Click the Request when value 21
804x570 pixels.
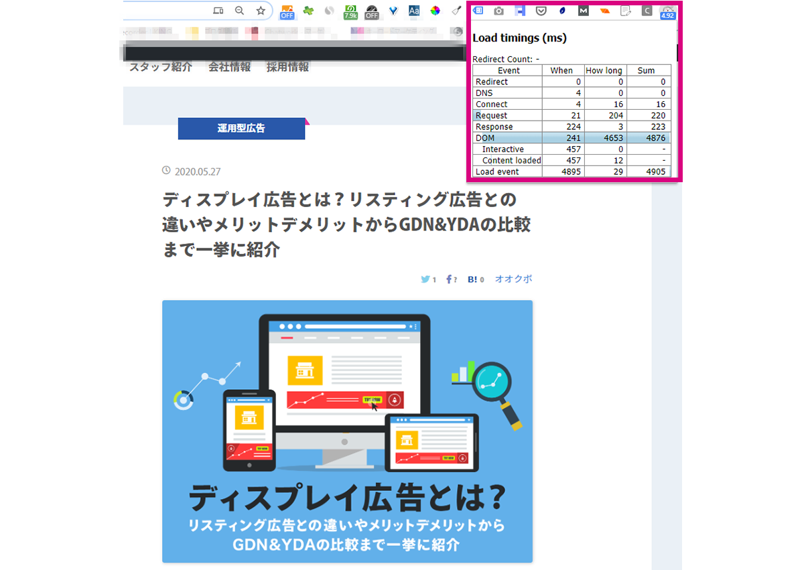click(x=576, y=116)
